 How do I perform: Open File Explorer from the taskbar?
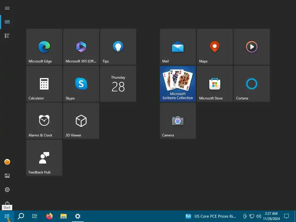click(64, 216)
